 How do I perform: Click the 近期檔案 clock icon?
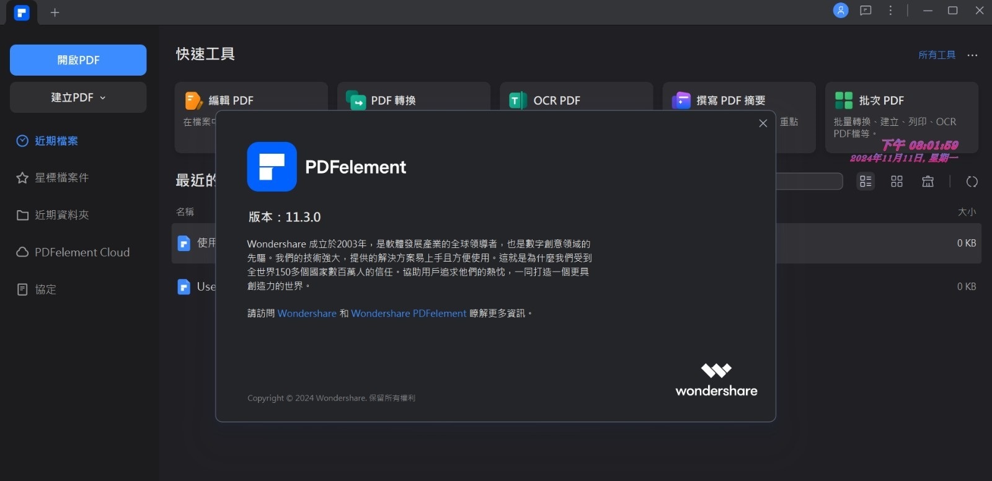pyautogui.click(x=22, y=141)
